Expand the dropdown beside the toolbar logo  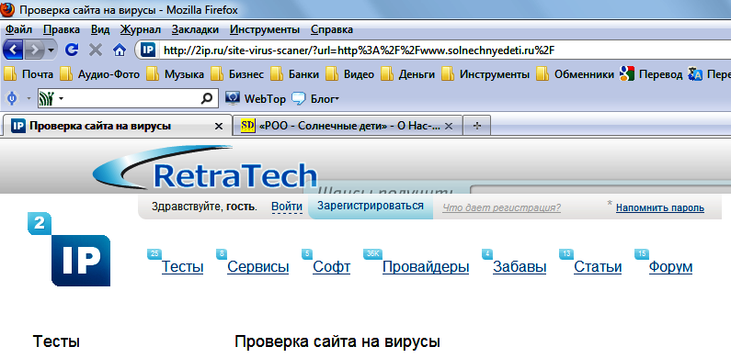tap(29, 98)
